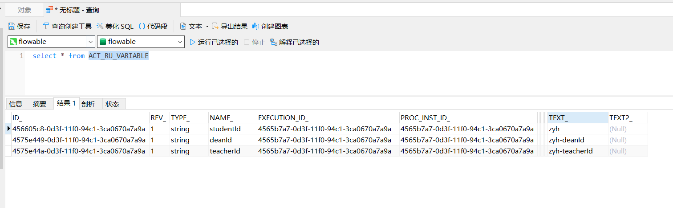Viewport: 673px width, 208px height.
Task: Open the Query Builder tool (查询创建工具)
Action: pyautogui.click(x=67, y=27)
